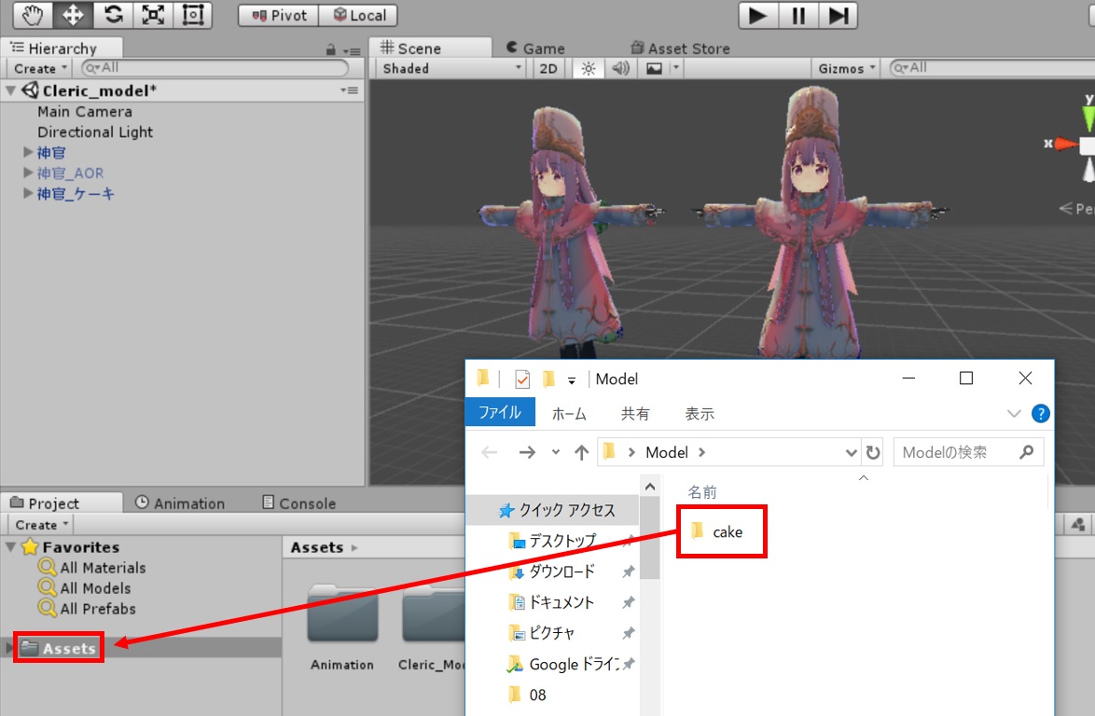Switch to the Asset Store tab
Viewport: 1095px width, 716px height.
tap(680, 48)
